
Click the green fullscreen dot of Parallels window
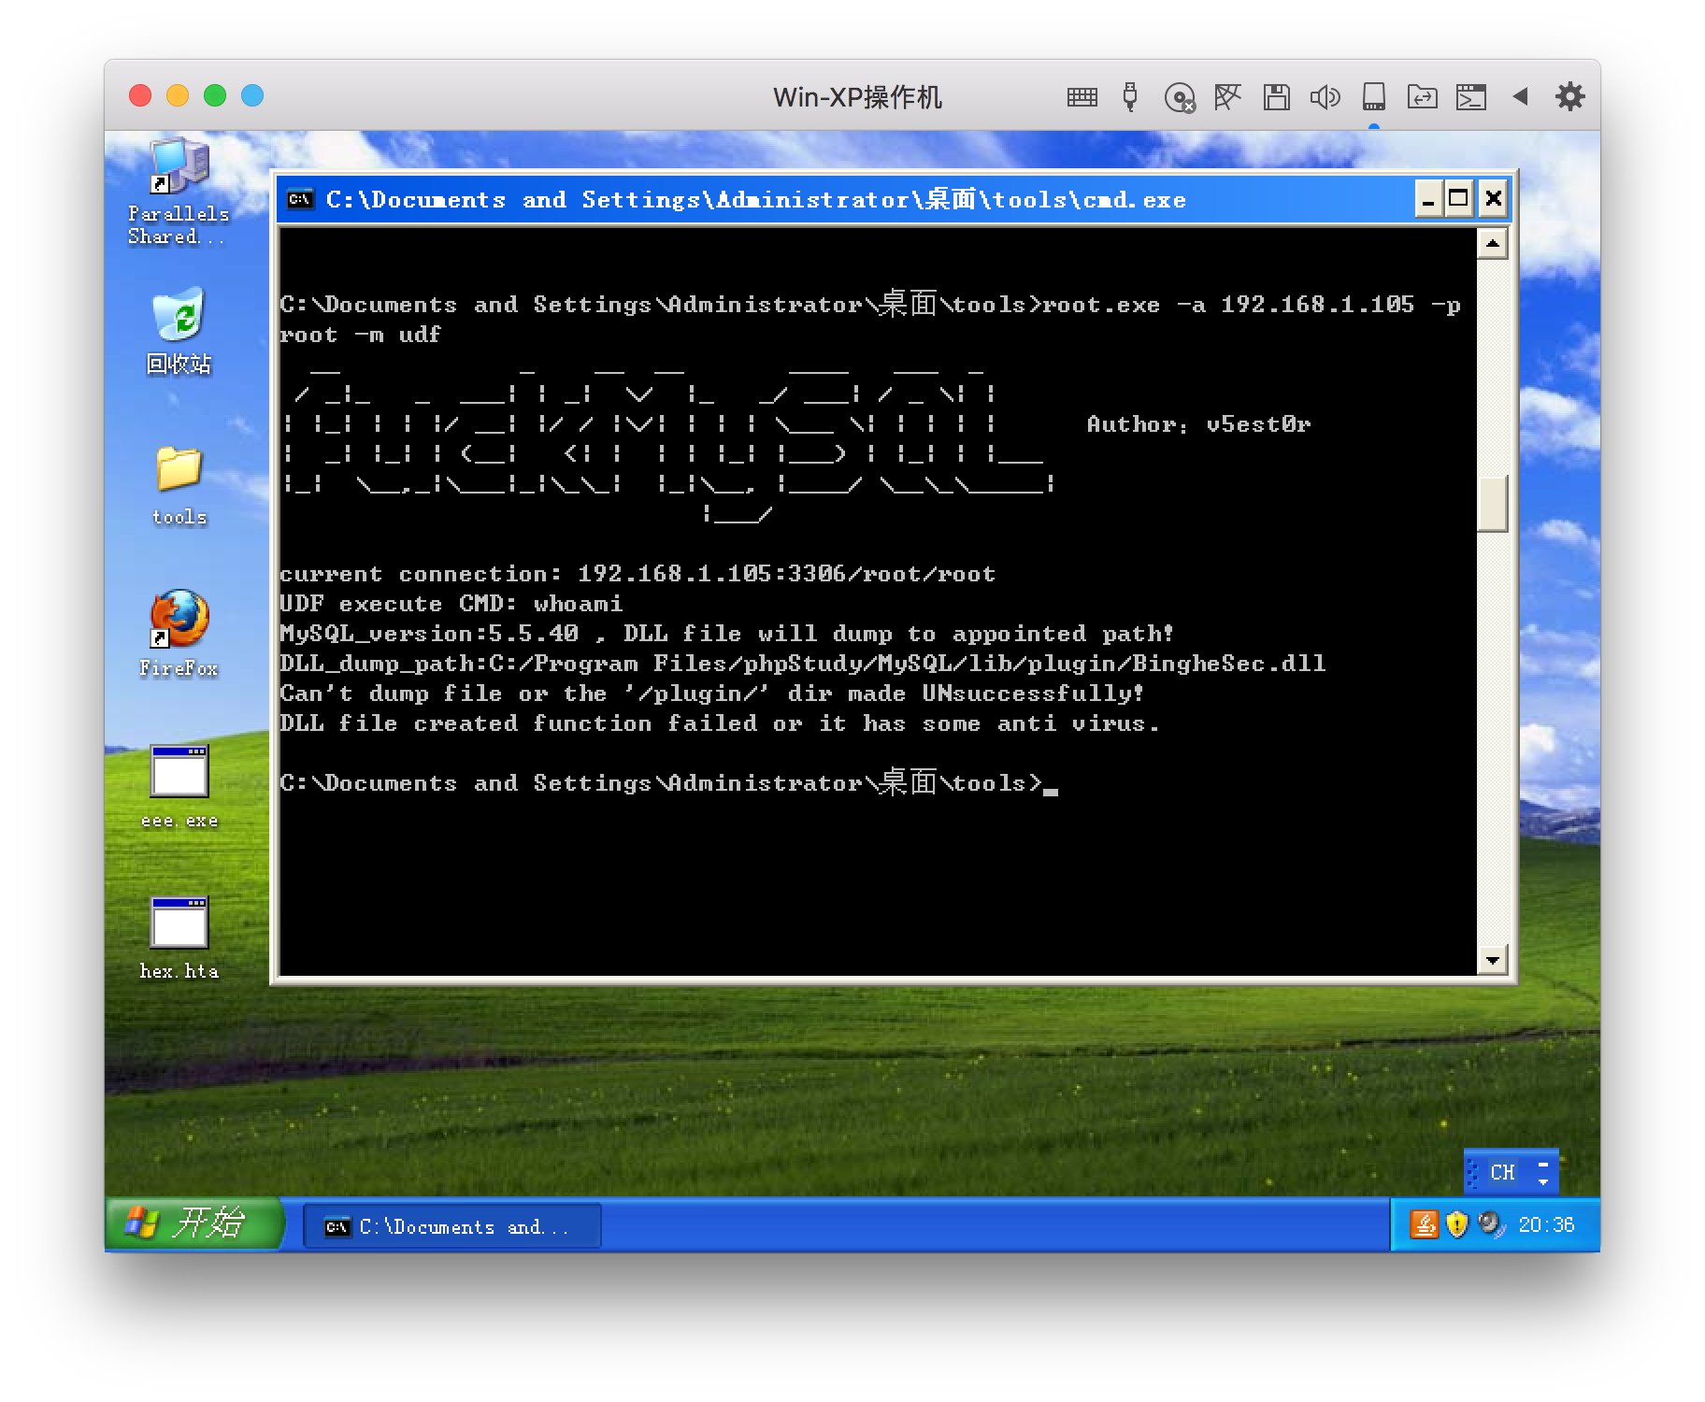pos(215,95)
